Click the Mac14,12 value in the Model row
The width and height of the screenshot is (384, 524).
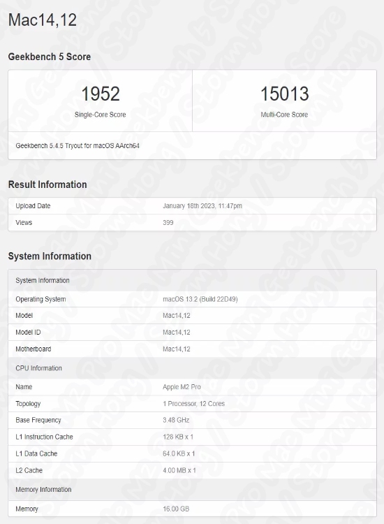177,316
